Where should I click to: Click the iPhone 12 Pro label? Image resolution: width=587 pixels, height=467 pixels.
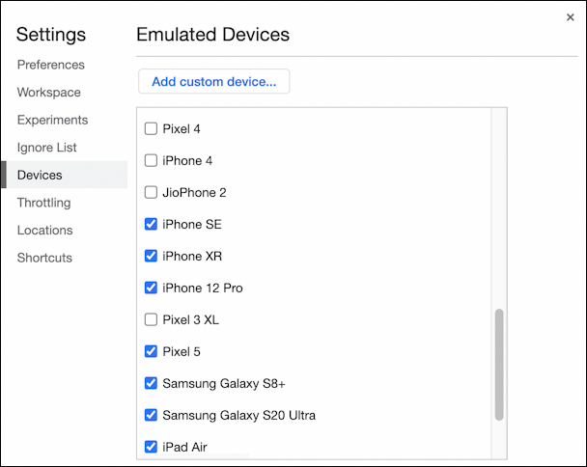coord(203,288)
